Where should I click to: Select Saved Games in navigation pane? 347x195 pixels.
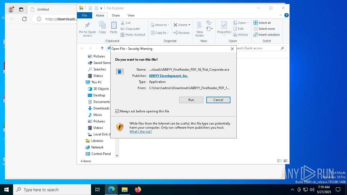(x=99, y=63)
